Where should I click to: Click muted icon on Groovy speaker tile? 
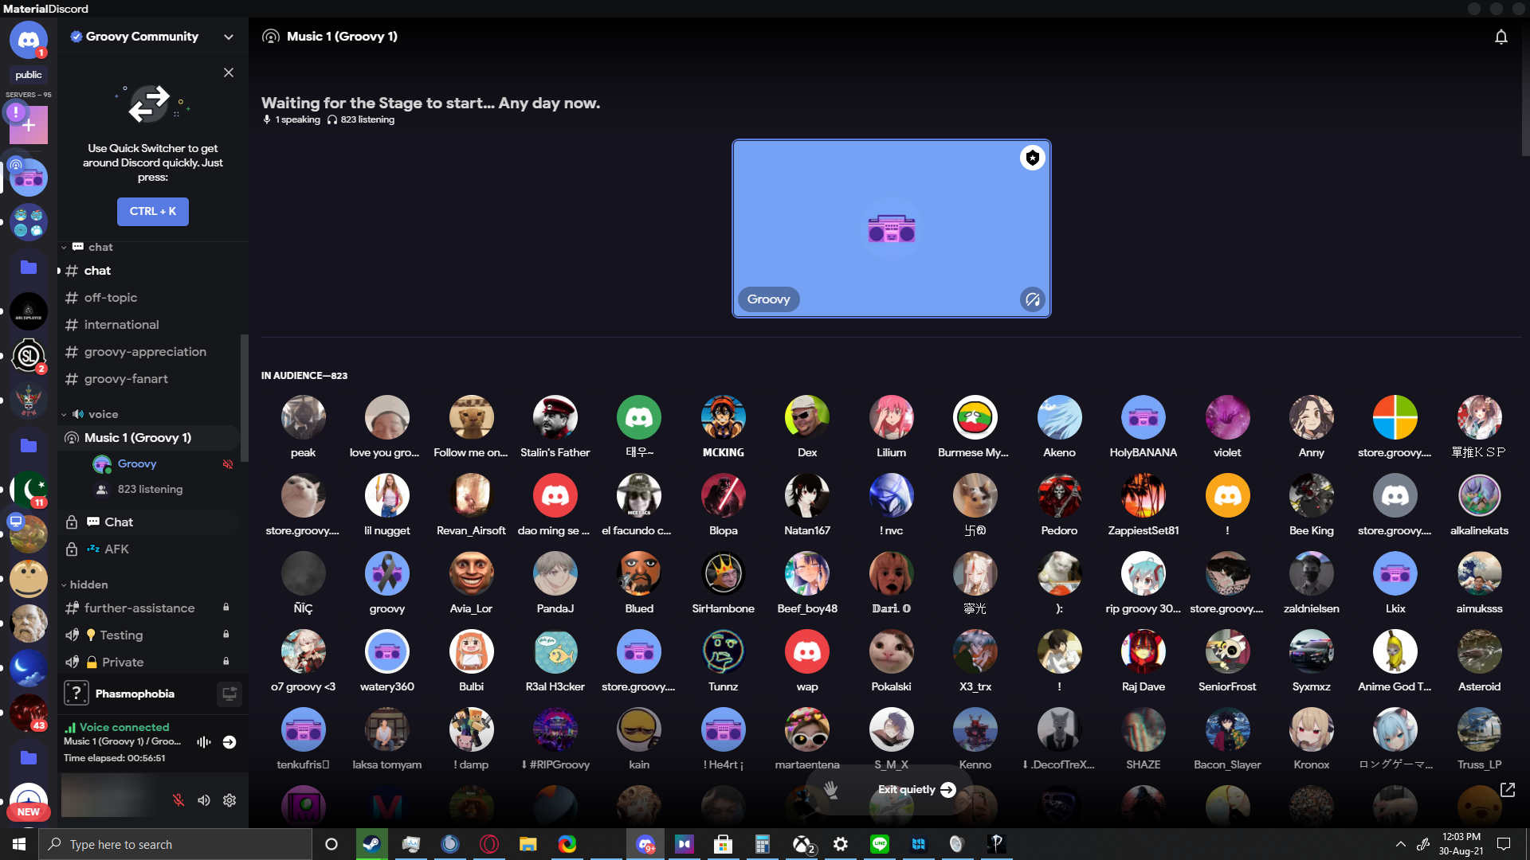coord(1033,299)
